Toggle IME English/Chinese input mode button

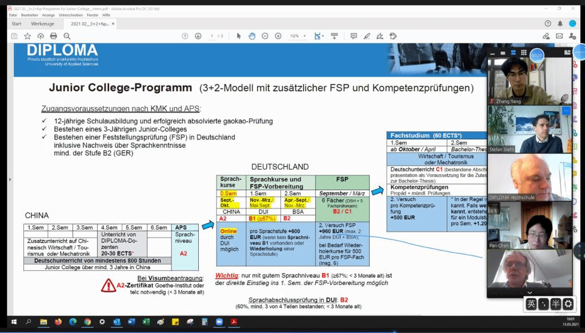point(531,304)
